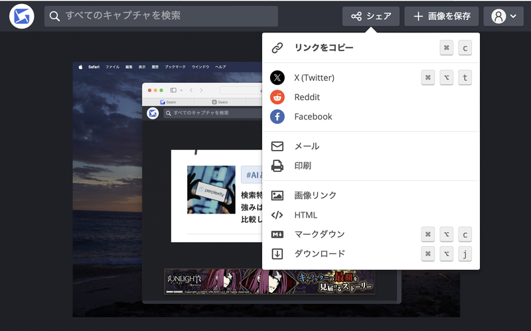This screenshot has width=531, height=331.
Task: Click the mail envelope icon
Action: [x=277, y=146]
